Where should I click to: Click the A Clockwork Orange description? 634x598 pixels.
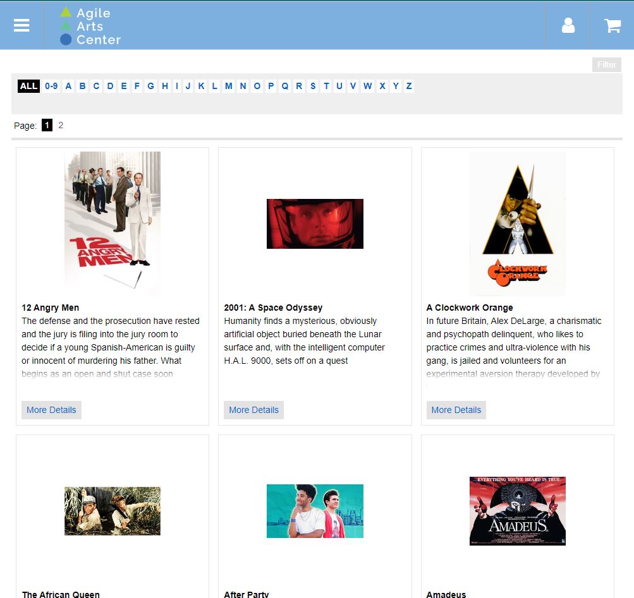[x=514, y=347]
